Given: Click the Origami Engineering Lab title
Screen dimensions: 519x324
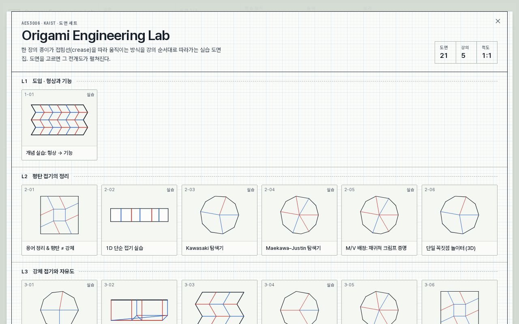Looking at the screenshot, I should coord(95,35).
